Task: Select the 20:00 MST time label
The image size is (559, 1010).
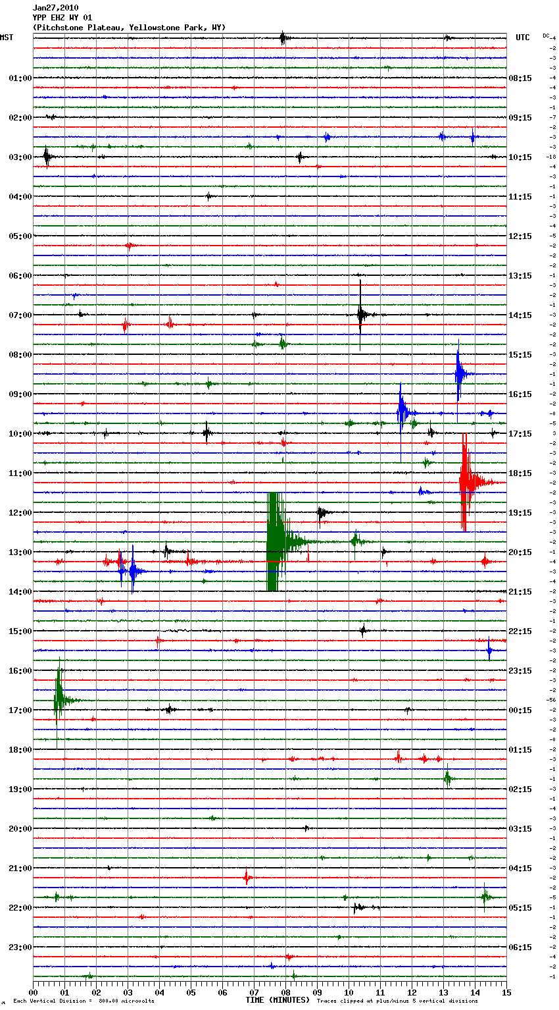Action: tap(20, 829)
